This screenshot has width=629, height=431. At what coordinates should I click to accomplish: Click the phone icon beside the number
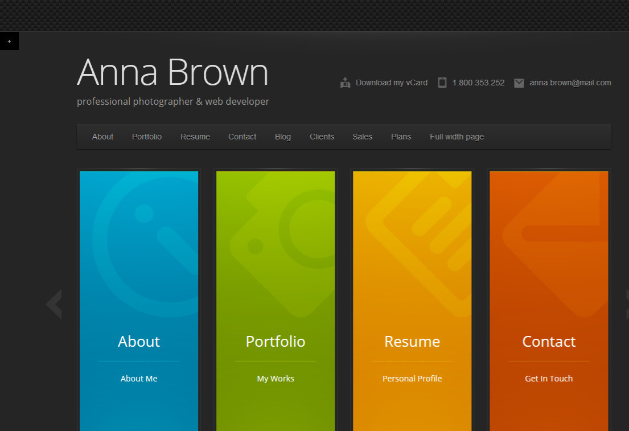pos(442,83)
